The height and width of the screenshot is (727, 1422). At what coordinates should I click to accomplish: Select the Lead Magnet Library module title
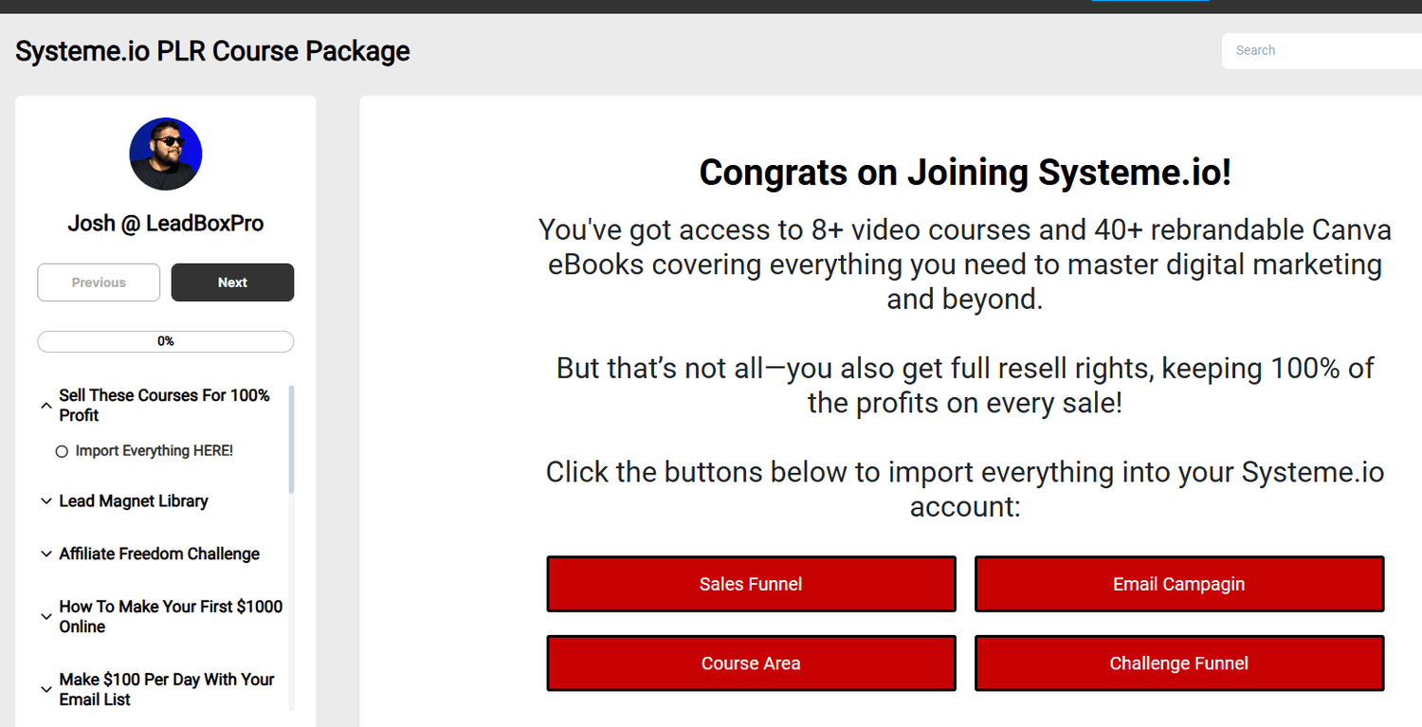coord(134,501)
